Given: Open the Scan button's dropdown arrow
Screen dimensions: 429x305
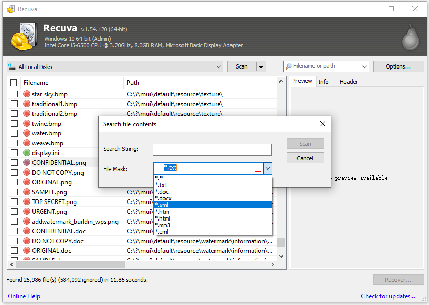Looking at the screenshot, I should click(x=261, y=66).
